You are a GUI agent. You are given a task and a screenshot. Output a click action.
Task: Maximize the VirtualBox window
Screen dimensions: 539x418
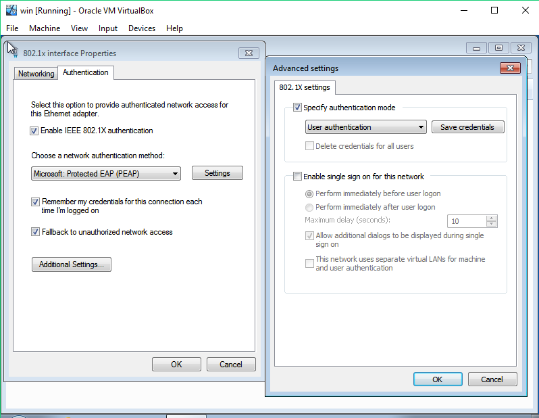coord(494,10)
